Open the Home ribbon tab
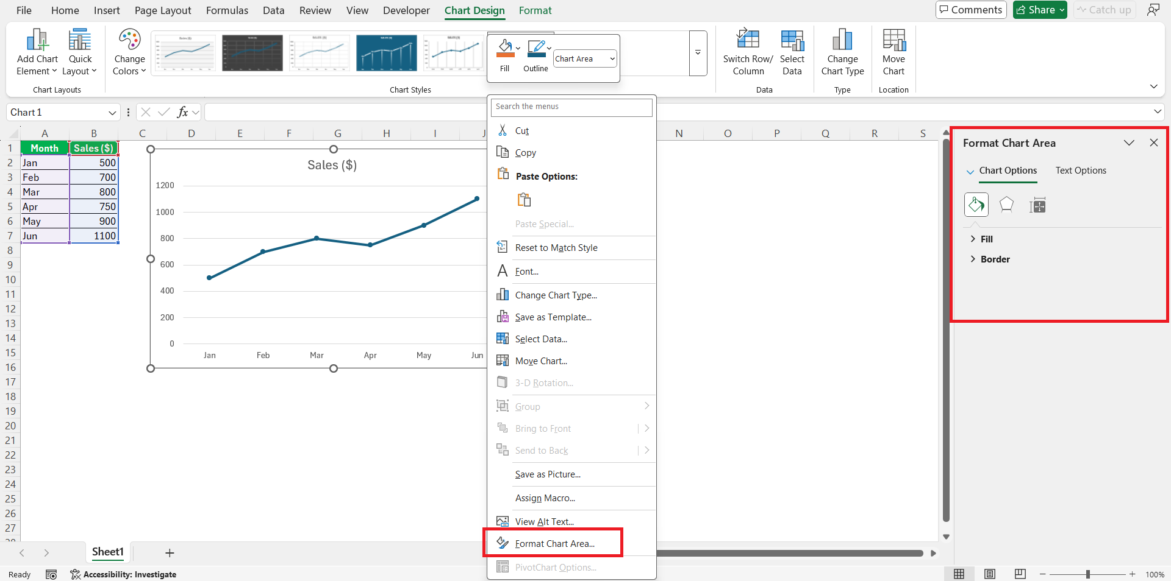The image size is (1171, 581). point(65,10)
